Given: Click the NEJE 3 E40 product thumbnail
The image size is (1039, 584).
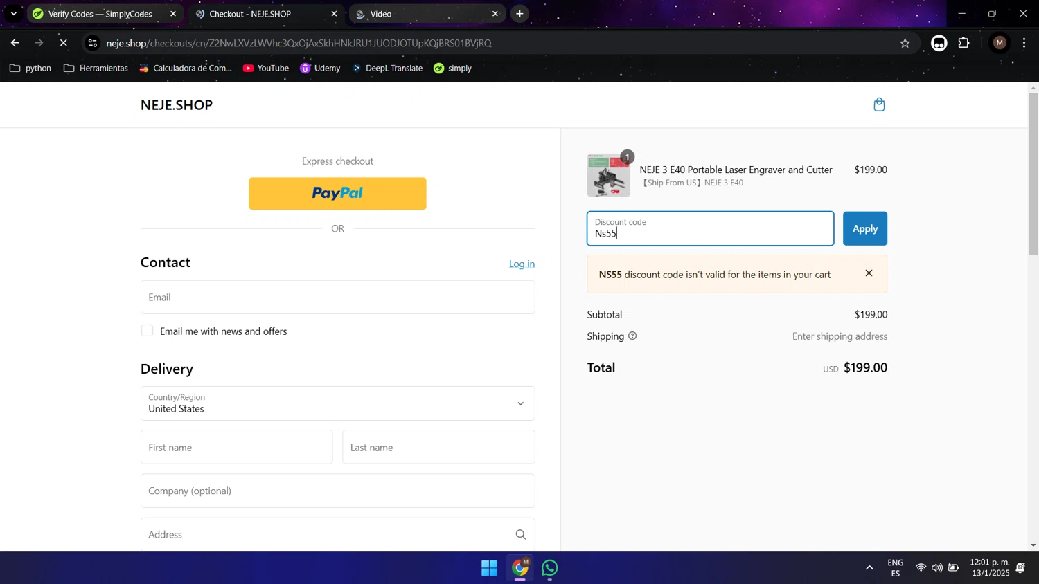Looking at the screenshot, I should coord(609,176).
